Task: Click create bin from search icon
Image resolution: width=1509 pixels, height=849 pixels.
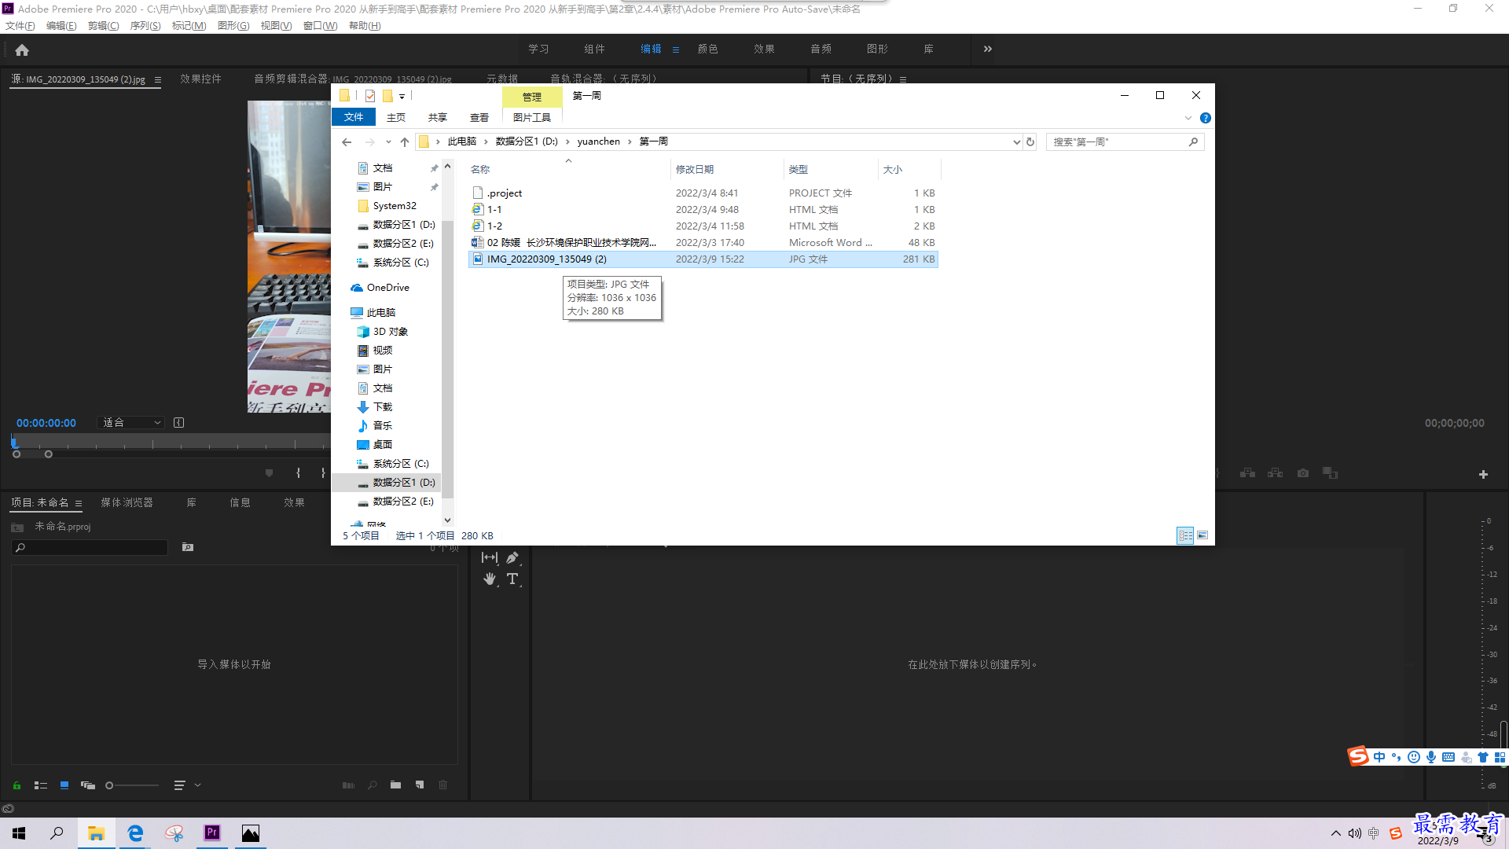Action: pyautogui.click(x=188, y=547)
